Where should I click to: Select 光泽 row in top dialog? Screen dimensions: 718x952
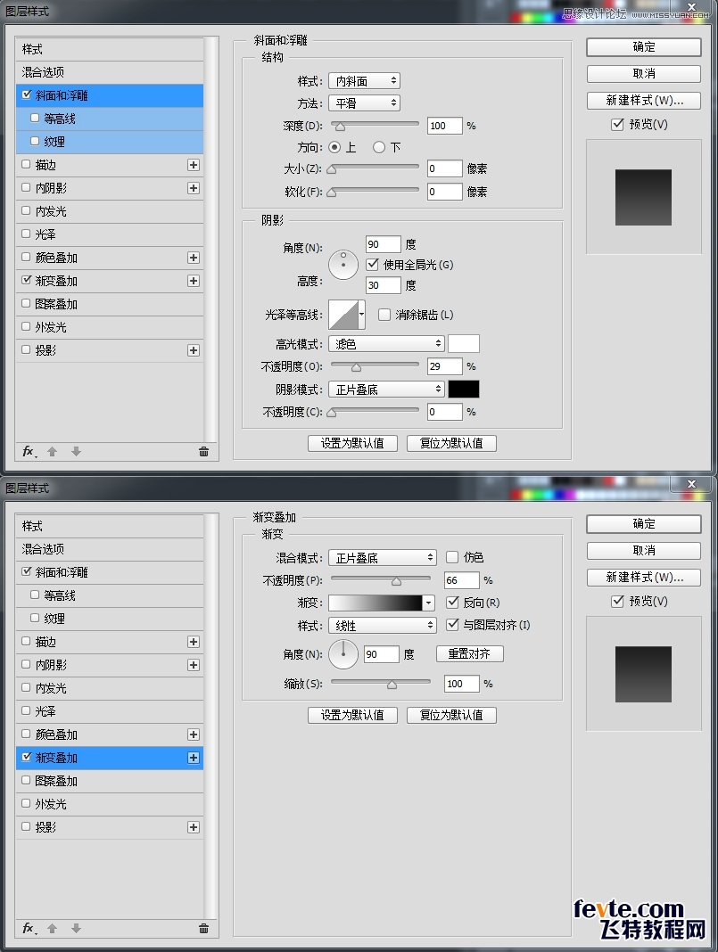(110, 234)
